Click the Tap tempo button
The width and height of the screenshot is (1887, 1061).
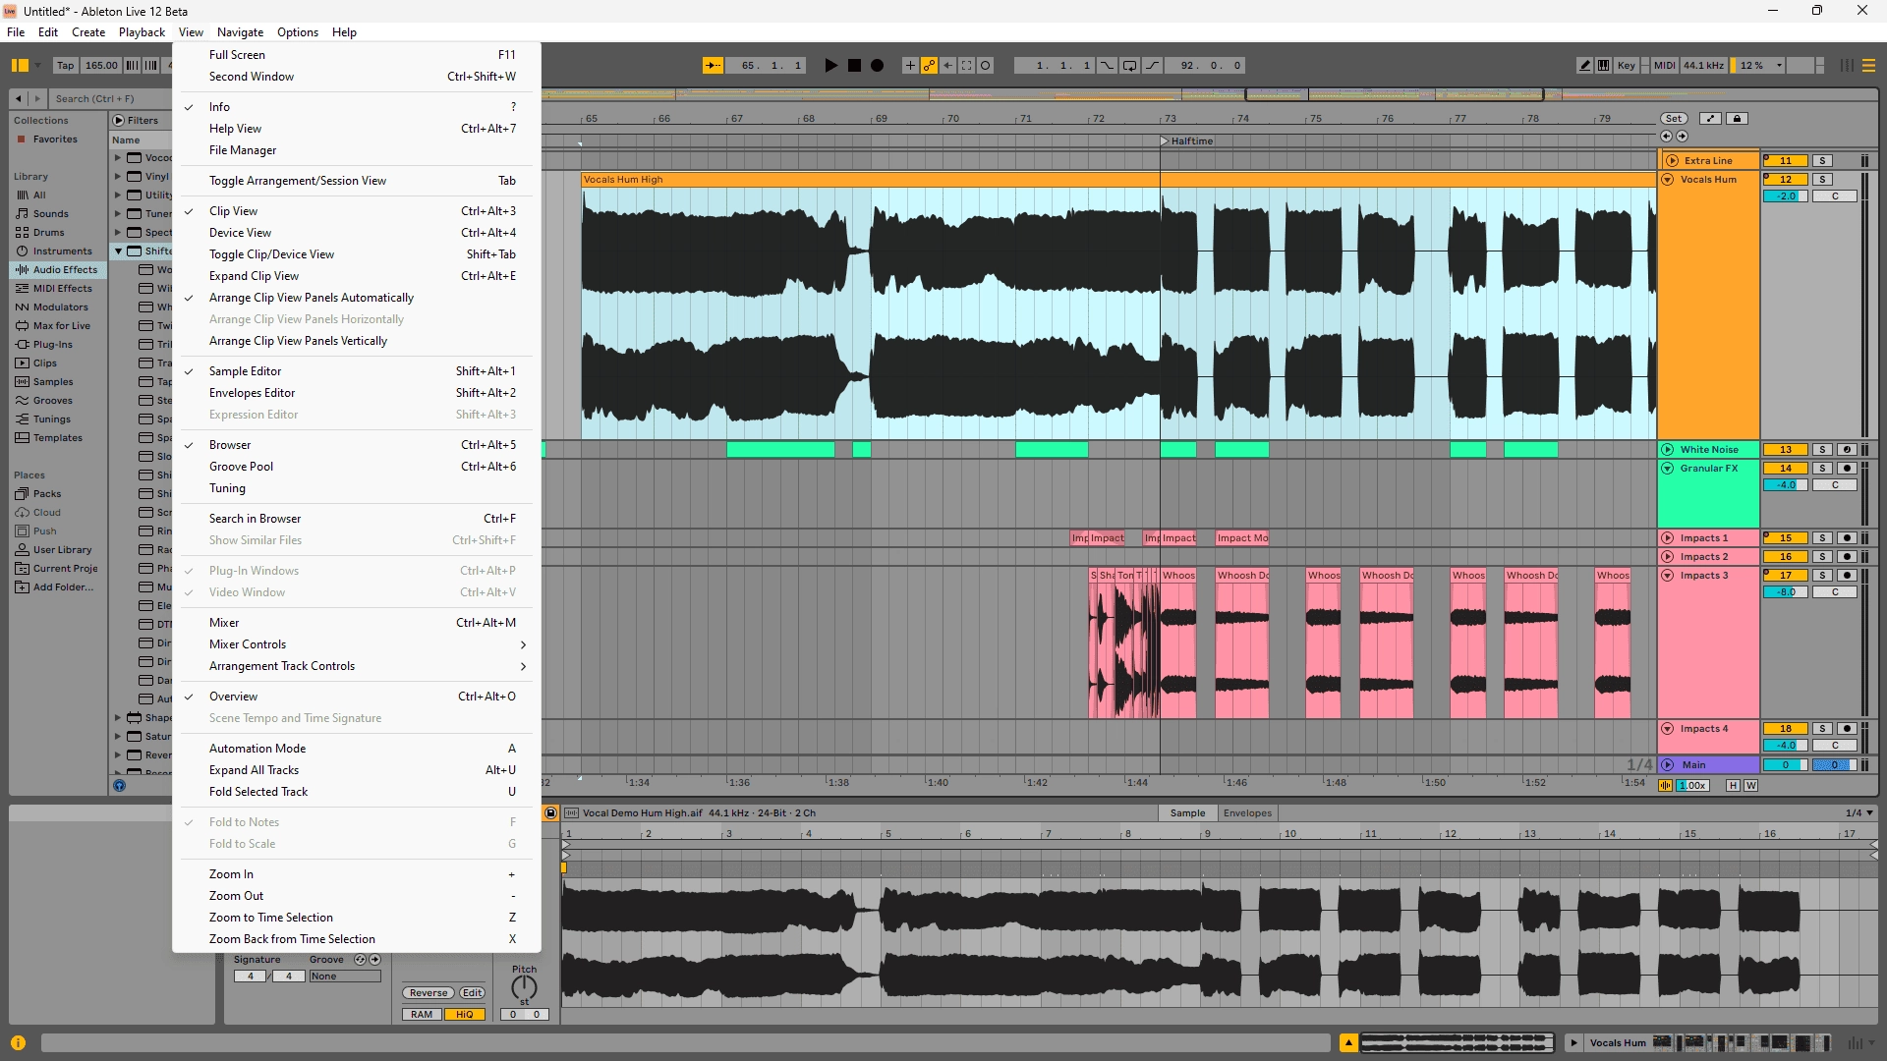(x=65, y=66)
